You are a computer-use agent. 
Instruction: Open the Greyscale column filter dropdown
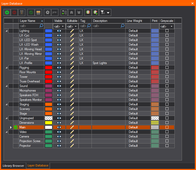(167, 26)
